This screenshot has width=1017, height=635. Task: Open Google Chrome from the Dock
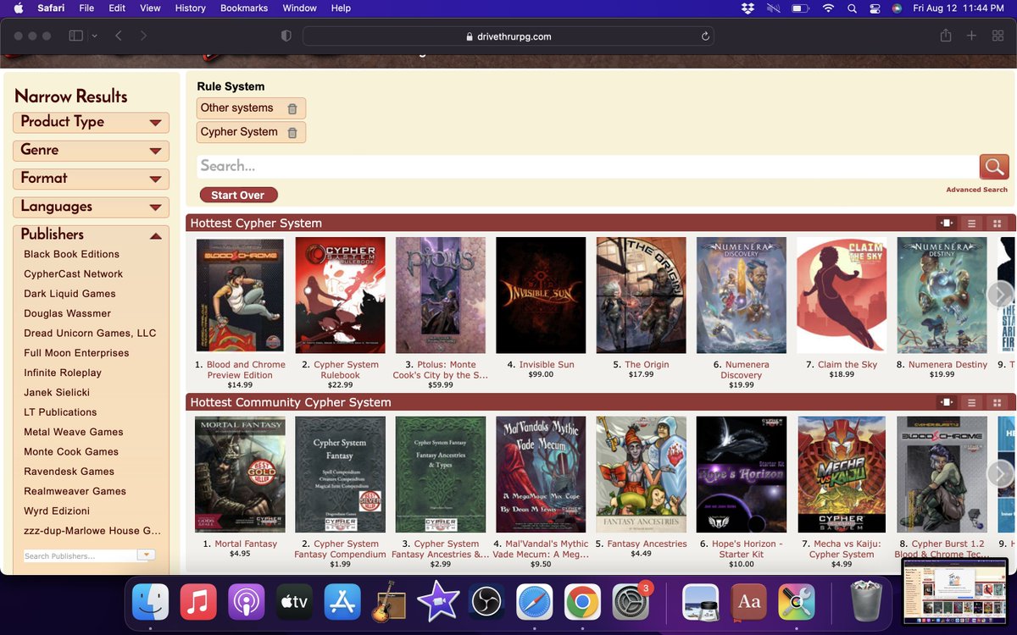pyautogui.click(x=582, y=603)
